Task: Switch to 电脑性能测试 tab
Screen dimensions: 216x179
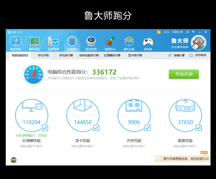Action: click(x=20, y=55)
